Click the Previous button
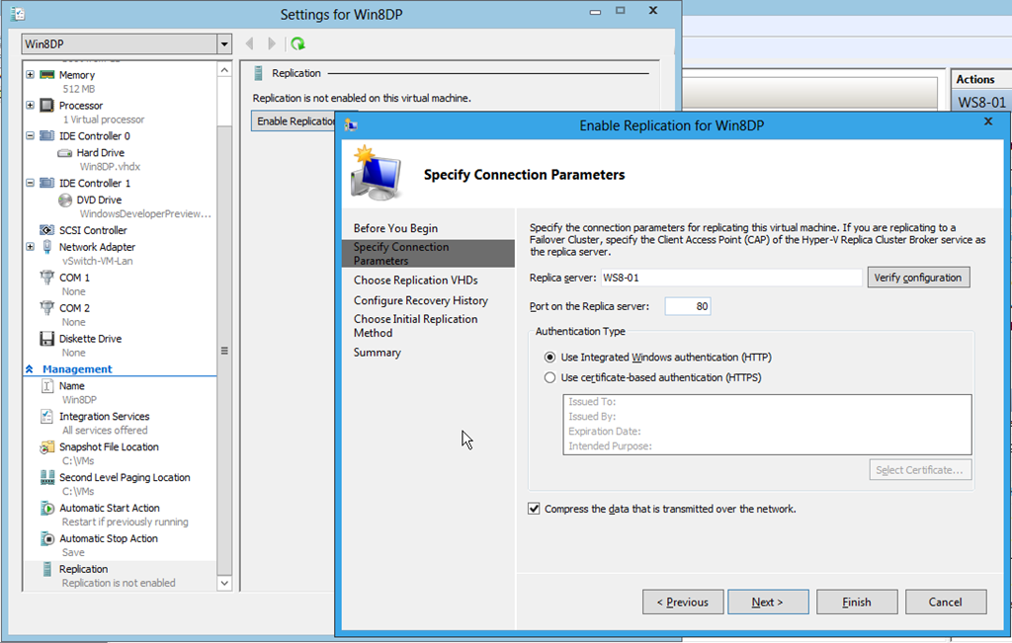1012x643 pixels. [x=683, y=602]
